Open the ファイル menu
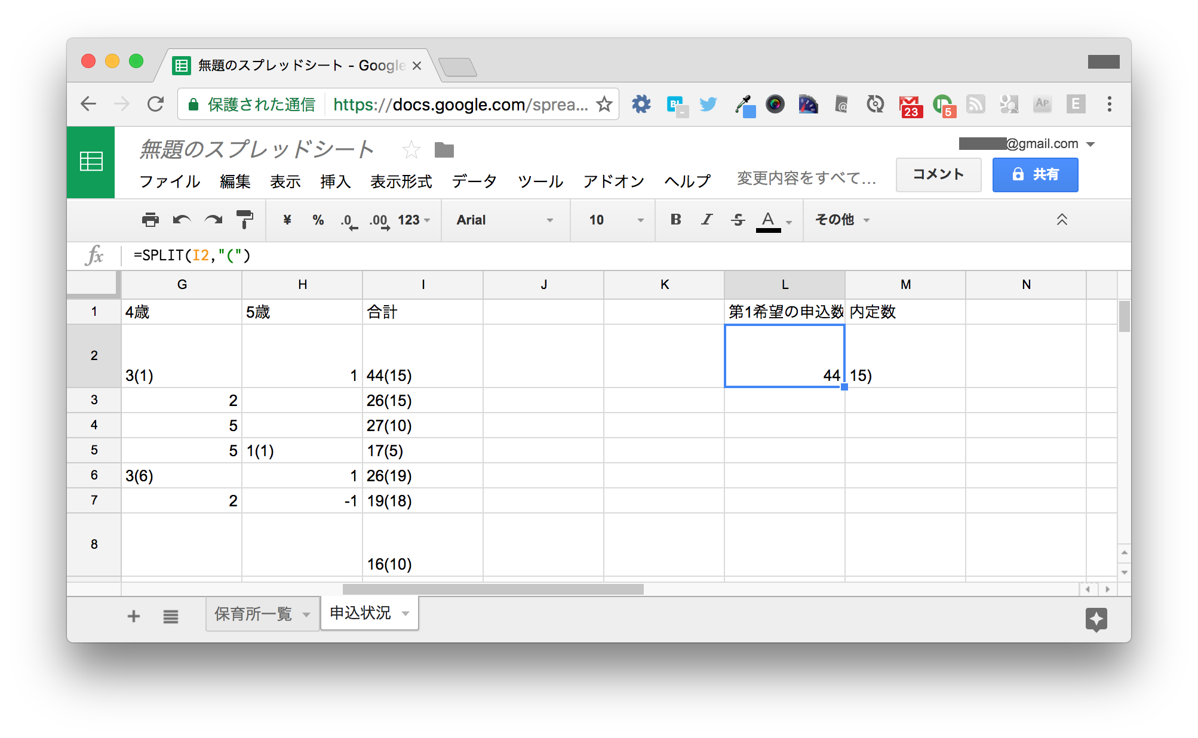The width and height of the screenshot is (1198, 738). [x=170, y=181]
